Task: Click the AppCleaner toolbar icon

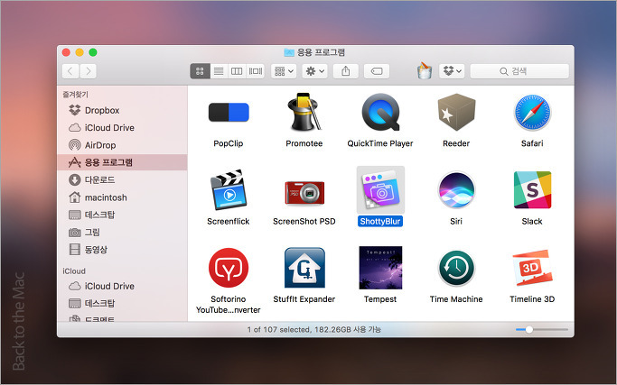Action: 425,70
